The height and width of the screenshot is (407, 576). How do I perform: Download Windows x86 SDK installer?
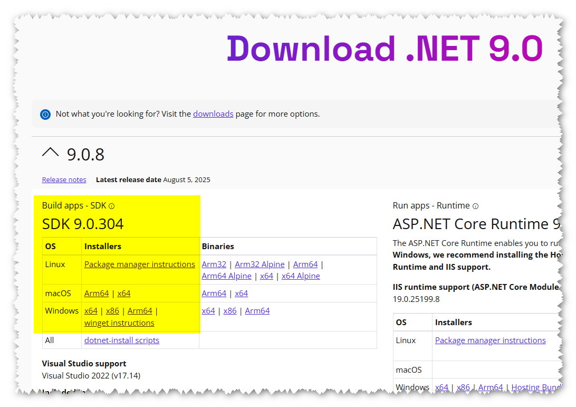(x=112, y=311)
